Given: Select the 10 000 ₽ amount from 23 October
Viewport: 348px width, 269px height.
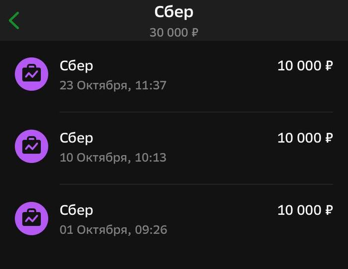Looking at the screenshot, I should coord(305,66).
